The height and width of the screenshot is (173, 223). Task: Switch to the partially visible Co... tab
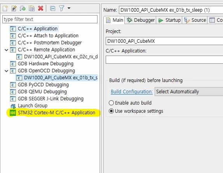[x=216, y=20]
